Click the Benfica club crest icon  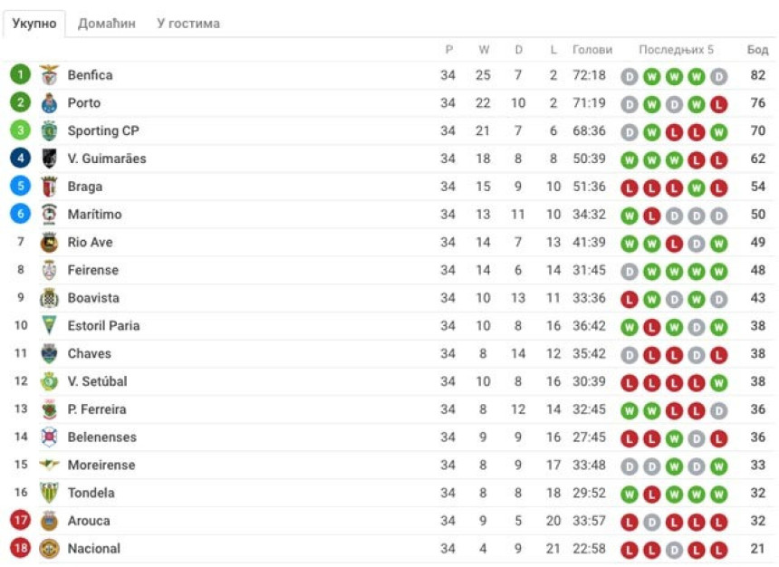point(49,75)
